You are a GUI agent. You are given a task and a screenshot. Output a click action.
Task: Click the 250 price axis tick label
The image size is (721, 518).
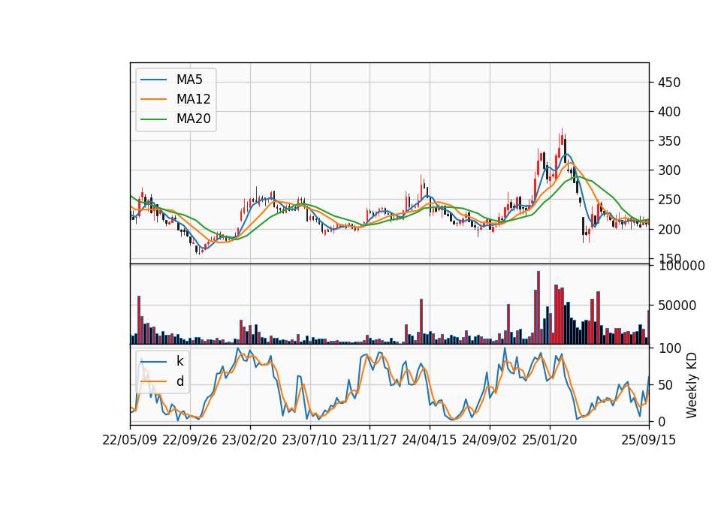pos(669,200)
